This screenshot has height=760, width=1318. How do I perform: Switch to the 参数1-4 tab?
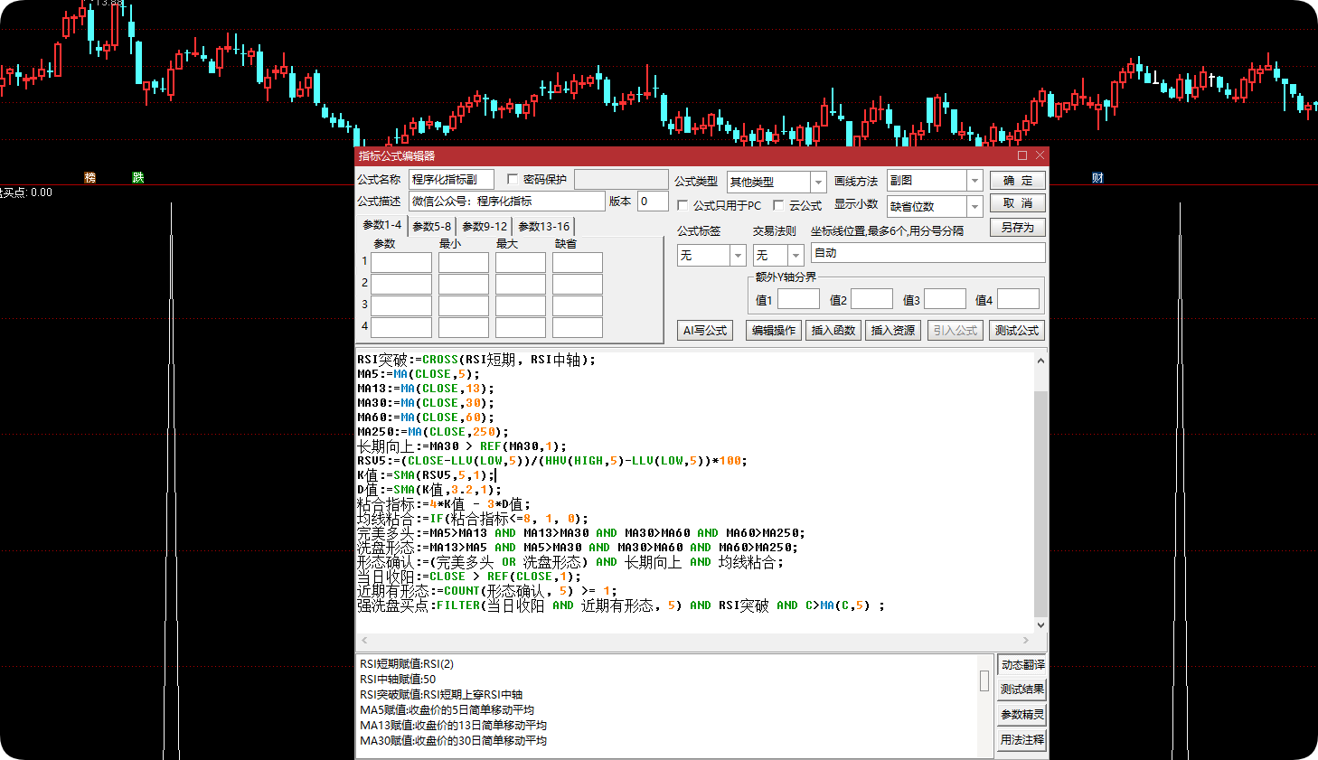click(x=382, y=225)
